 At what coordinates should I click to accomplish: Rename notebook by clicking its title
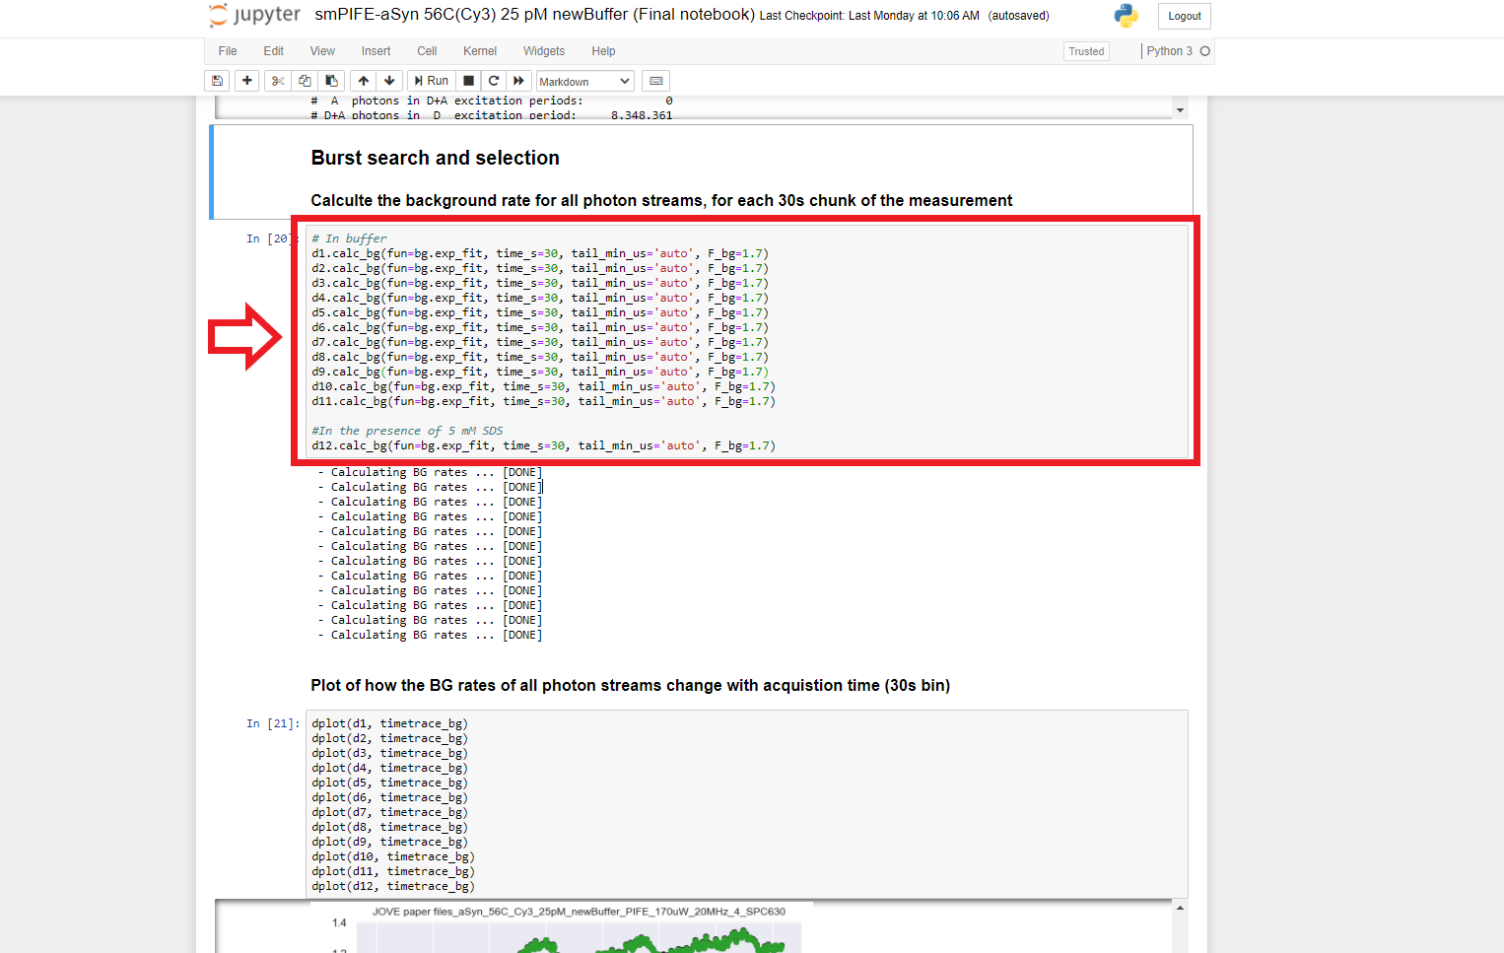pos(534,15)
